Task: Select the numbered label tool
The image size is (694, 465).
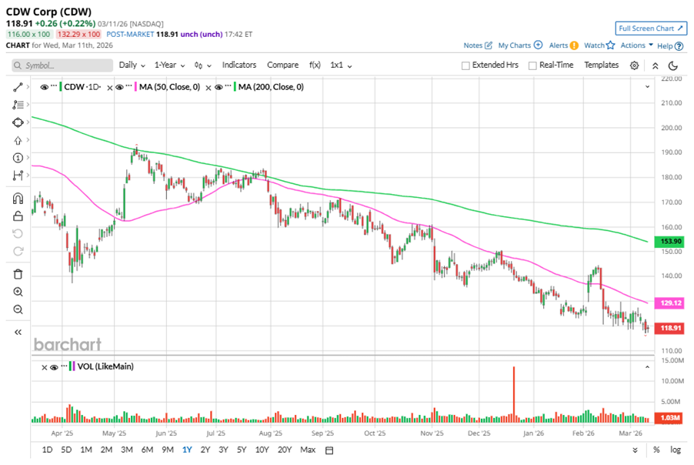Action: 18,158
